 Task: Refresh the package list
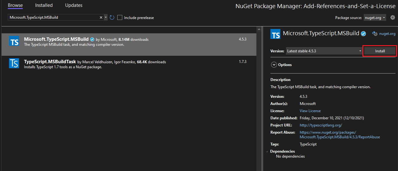tap(112, 17)
